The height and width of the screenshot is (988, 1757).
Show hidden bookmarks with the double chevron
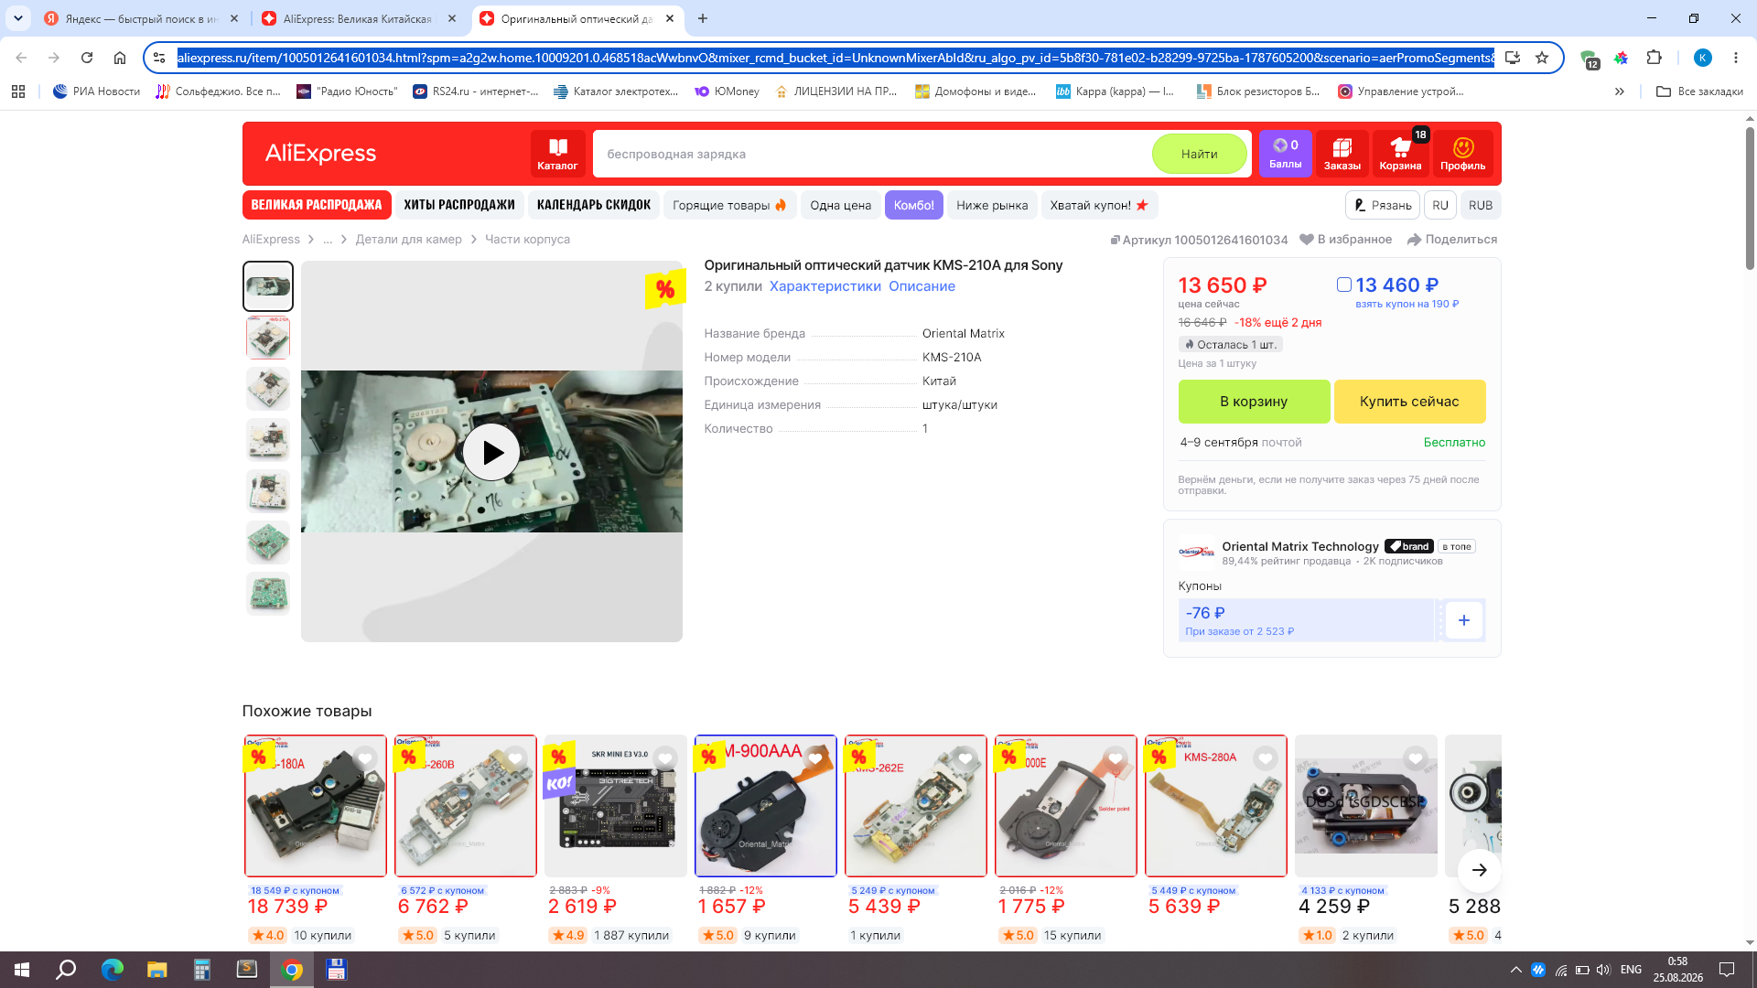tap(1619, 91)
